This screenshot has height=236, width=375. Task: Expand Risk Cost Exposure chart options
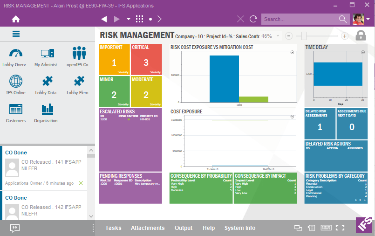point(292,53)
